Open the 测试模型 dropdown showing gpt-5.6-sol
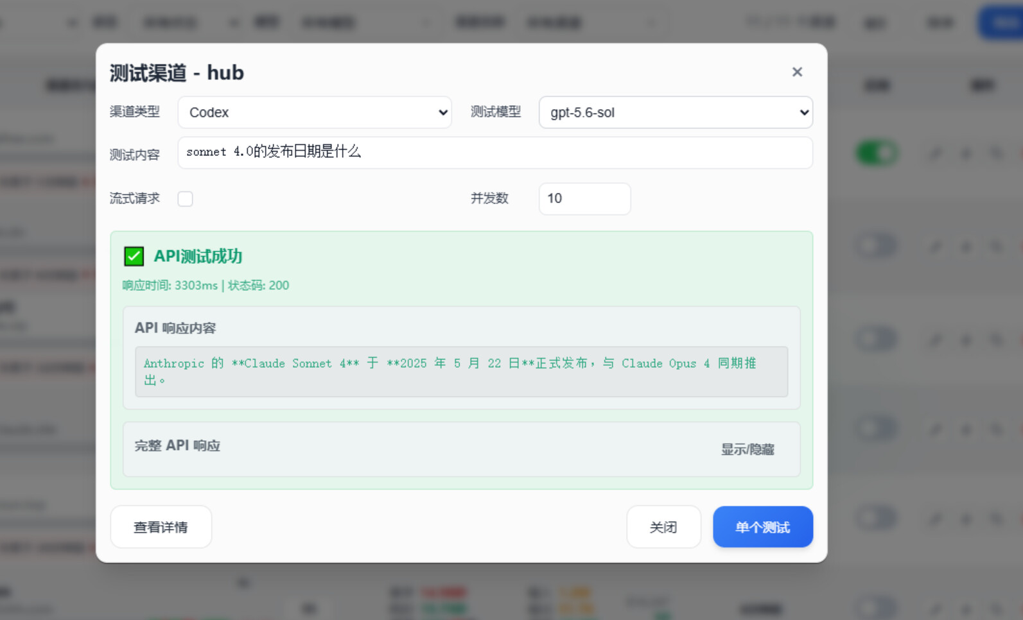Screen dimensions: 1023x620 coord(676,112)
